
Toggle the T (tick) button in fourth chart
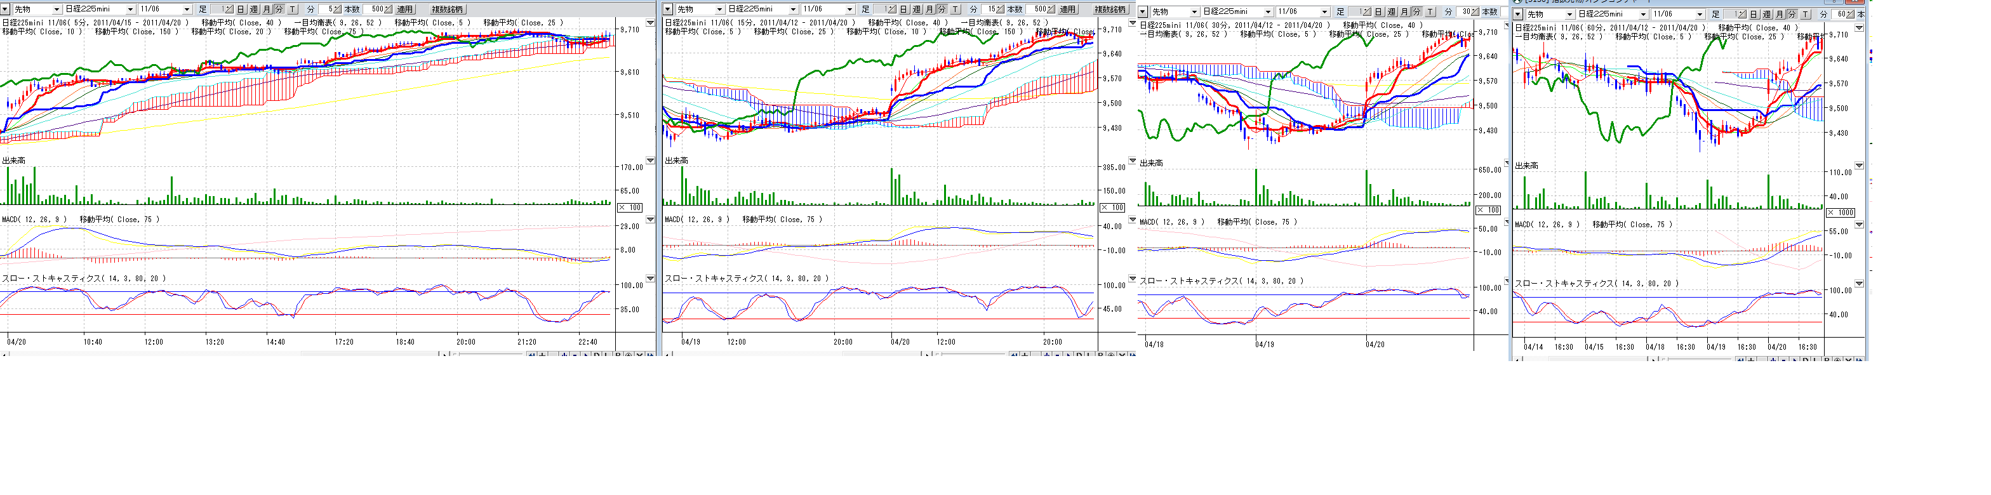click(1806, 15)
